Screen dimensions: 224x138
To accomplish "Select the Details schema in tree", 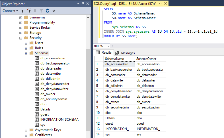I will pyautogui.click(x=45, y=109).
